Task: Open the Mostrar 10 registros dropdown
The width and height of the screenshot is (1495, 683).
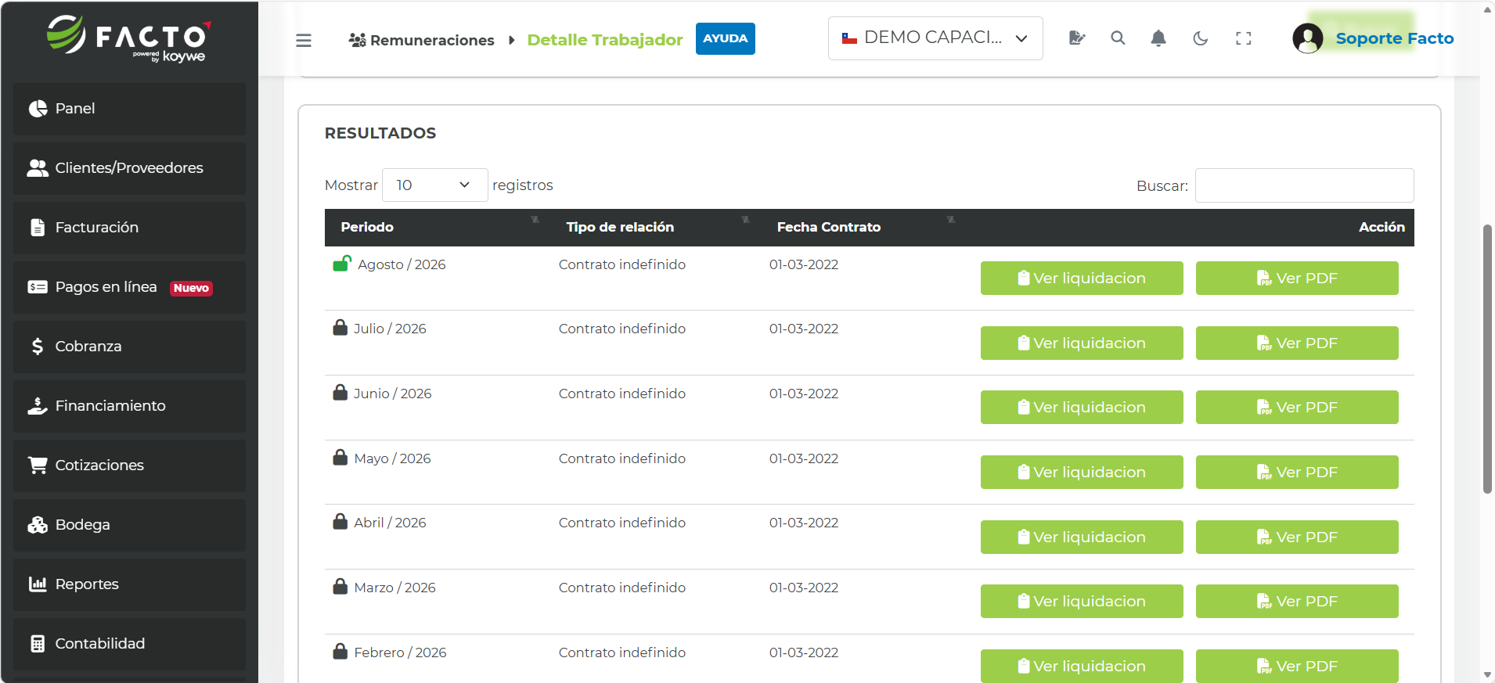Action: 434,185
